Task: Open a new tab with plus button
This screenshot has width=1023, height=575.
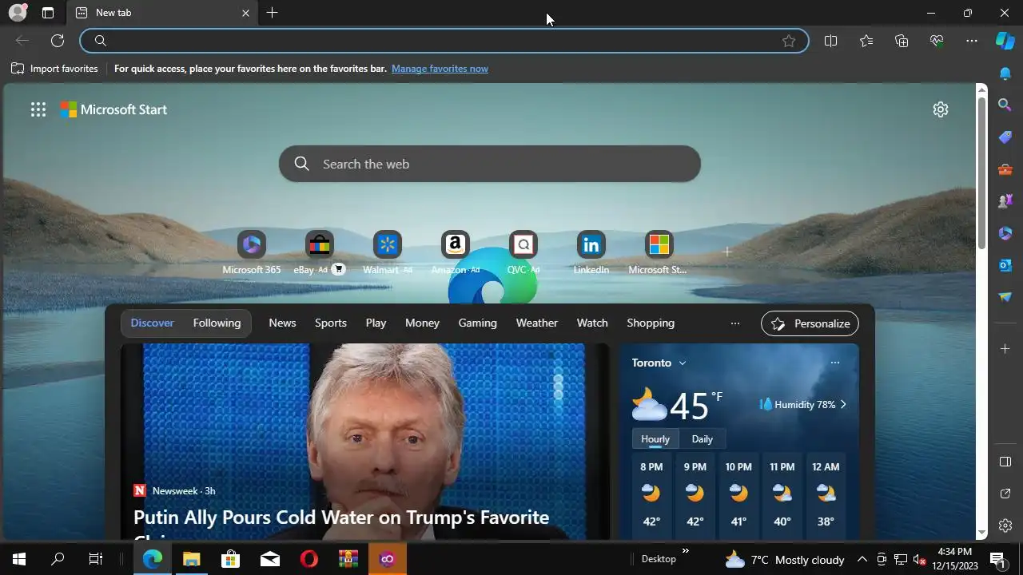Action: point(273,13)
